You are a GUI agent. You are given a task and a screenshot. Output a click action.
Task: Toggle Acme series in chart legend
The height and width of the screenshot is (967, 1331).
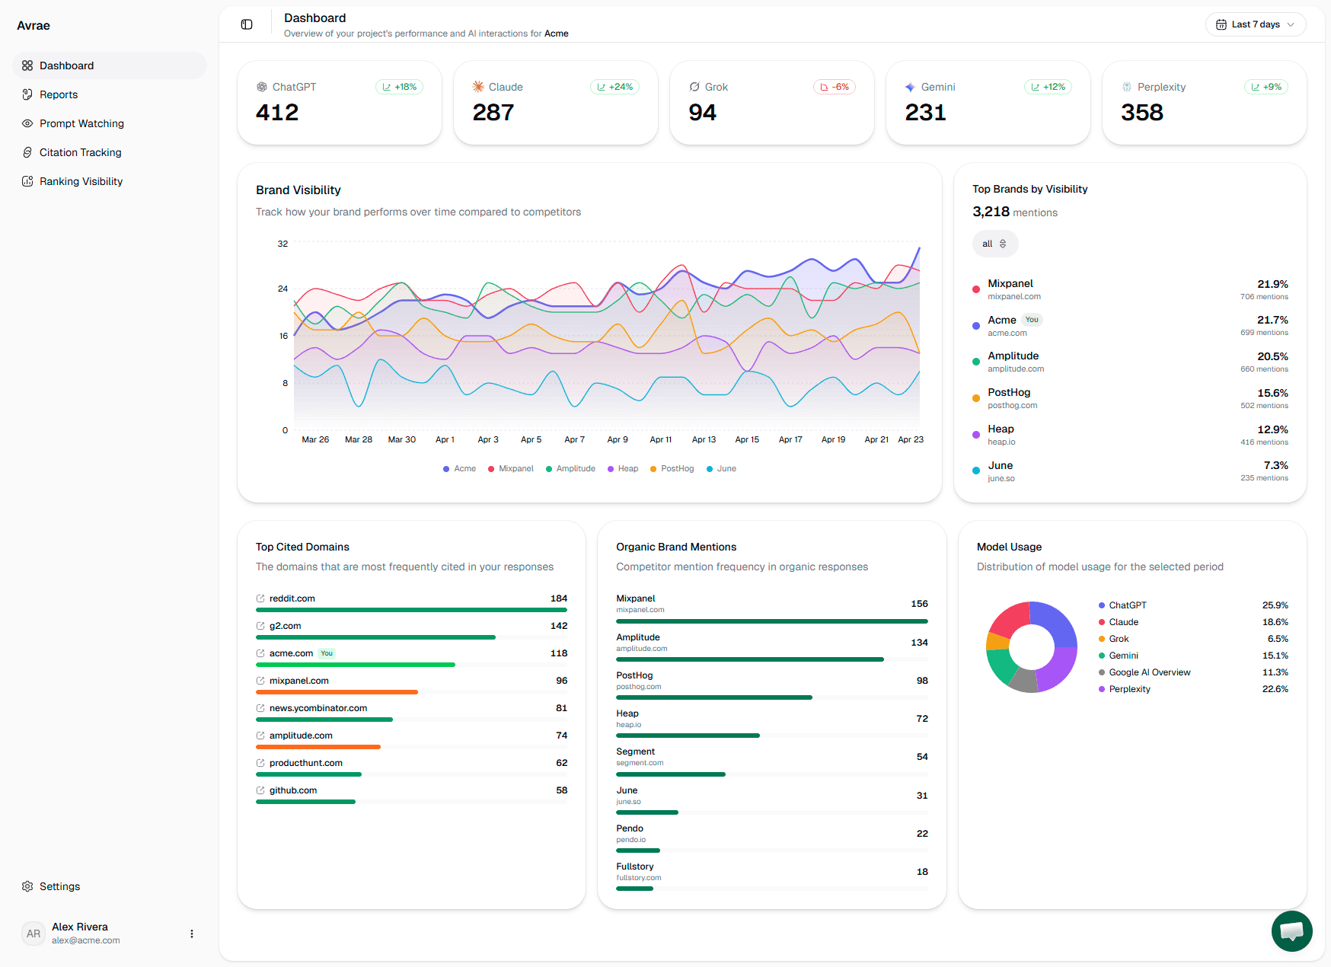(x=459, y=468)
